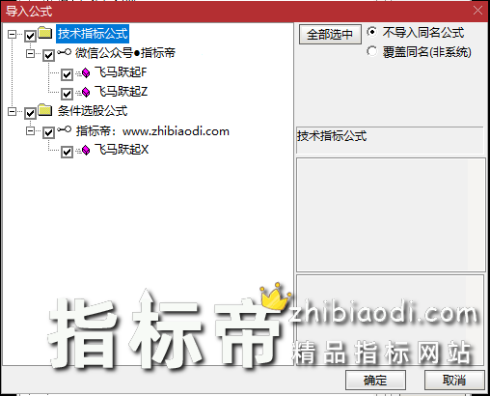Viewport: 490px width, 396px height.
Task: Click the magenta diamond icon beside 飞马跃起F
Action: click(86, 73)
